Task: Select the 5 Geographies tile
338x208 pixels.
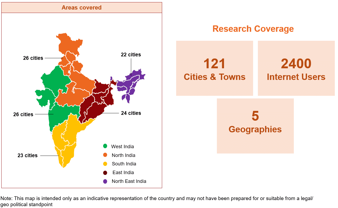Action: coord(255,126)
